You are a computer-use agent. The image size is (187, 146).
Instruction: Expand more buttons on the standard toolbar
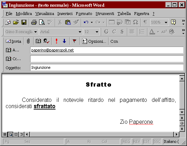[x=183, y=22]
